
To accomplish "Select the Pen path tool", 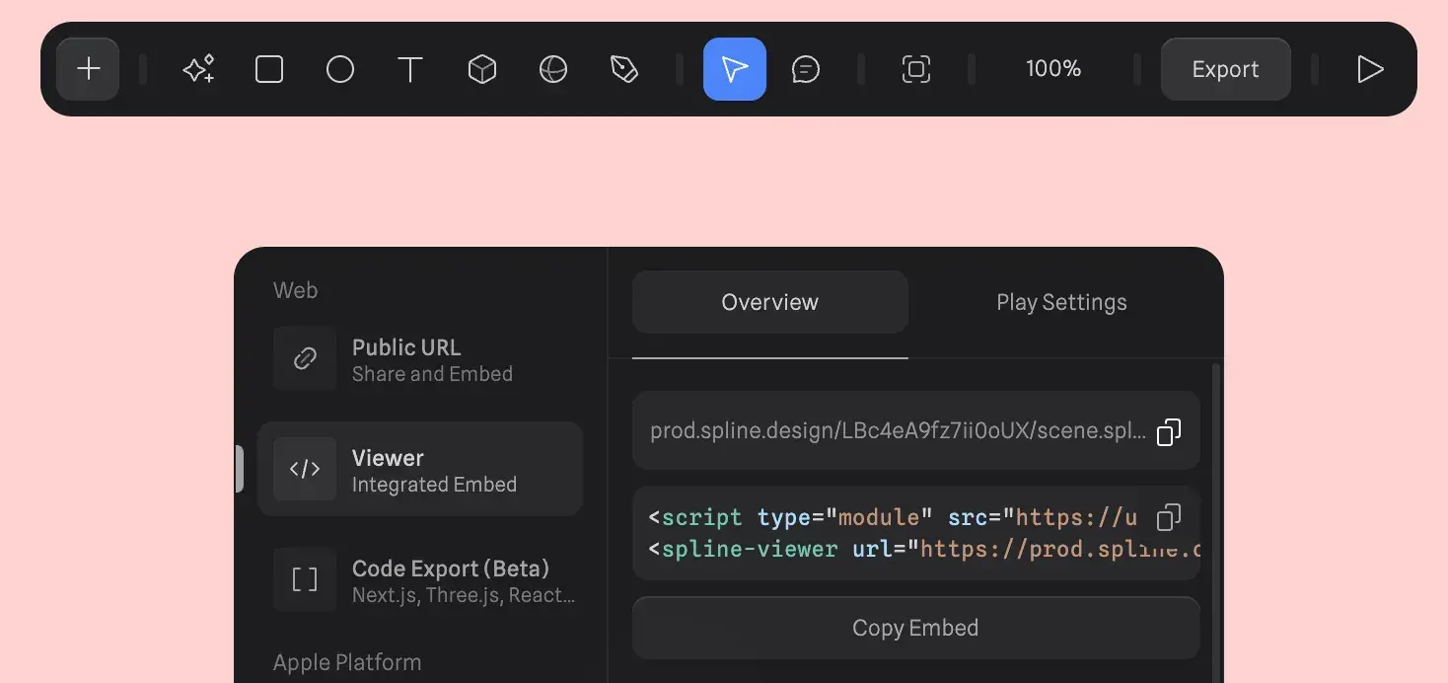I will [x=624, y=69].
